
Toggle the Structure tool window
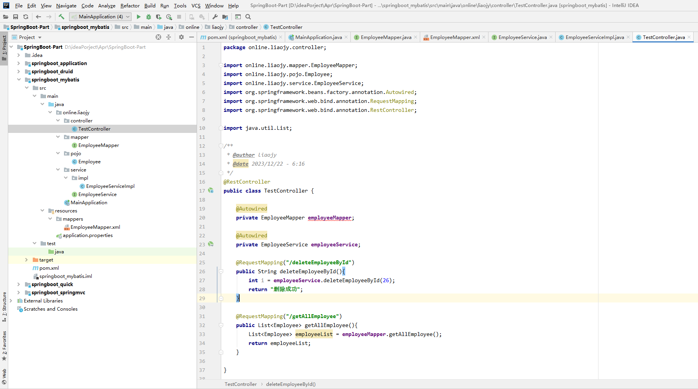[4, 306]
